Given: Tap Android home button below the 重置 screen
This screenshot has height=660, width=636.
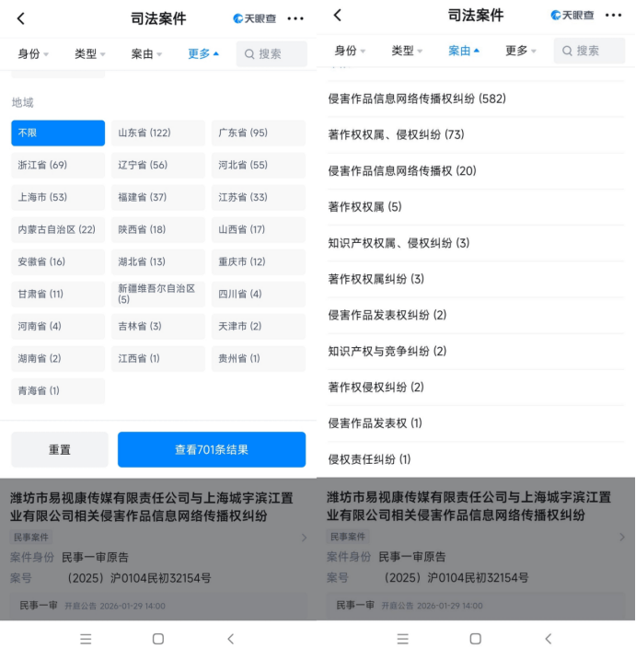Looking at the screenshot, I should 157,639.
